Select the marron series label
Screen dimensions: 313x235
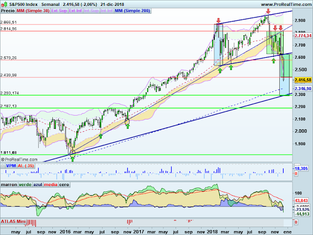[x=9, y=185]
